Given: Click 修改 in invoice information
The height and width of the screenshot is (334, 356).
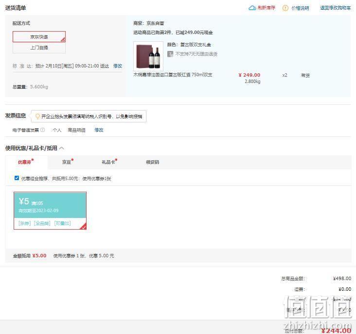Looking at the screenshot, I should [99, 130].
